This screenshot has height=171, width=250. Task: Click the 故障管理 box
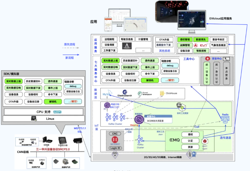pyautogui.click(x=185, y=45)
